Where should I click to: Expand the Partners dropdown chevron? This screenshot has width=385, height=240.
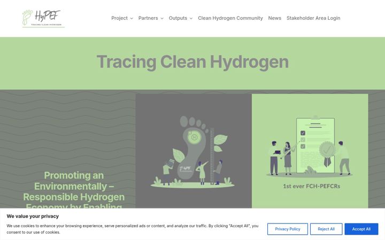pyautogui.click(x=162, y=18)
